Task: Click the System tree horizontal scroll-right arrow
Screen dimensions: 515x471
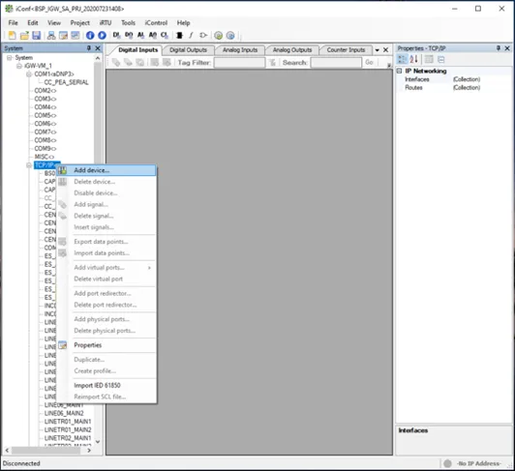Action: (89, 451)
